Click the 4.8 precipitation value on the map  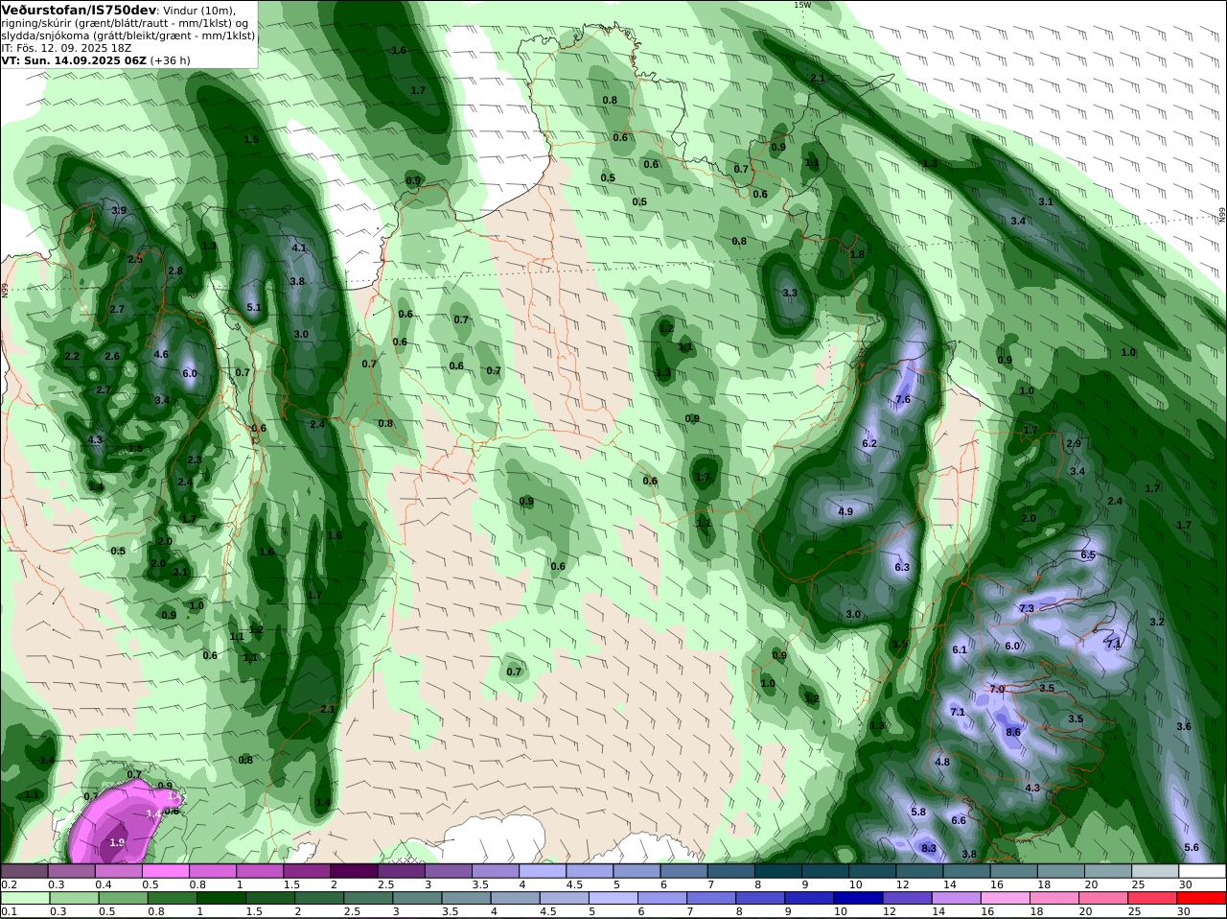(942, 762)
